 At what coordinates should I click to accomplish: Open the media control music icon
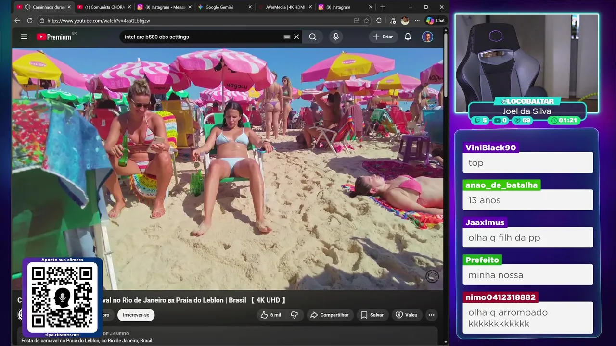(x=393, y=21)
